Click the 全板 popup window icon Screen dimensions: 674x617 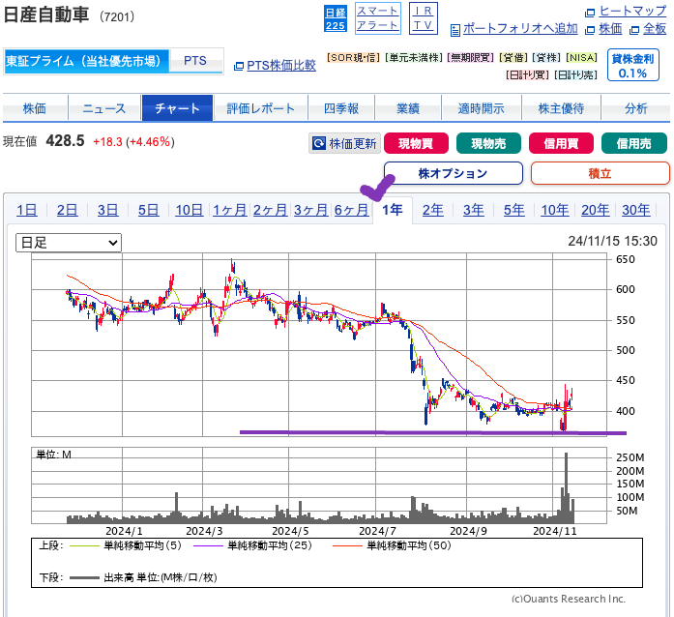tap(634, 30)
